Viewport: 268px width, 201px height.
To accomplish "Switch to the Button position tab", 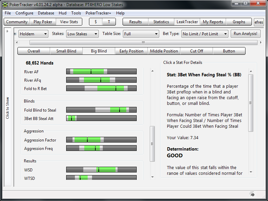I will click(229, 51).
